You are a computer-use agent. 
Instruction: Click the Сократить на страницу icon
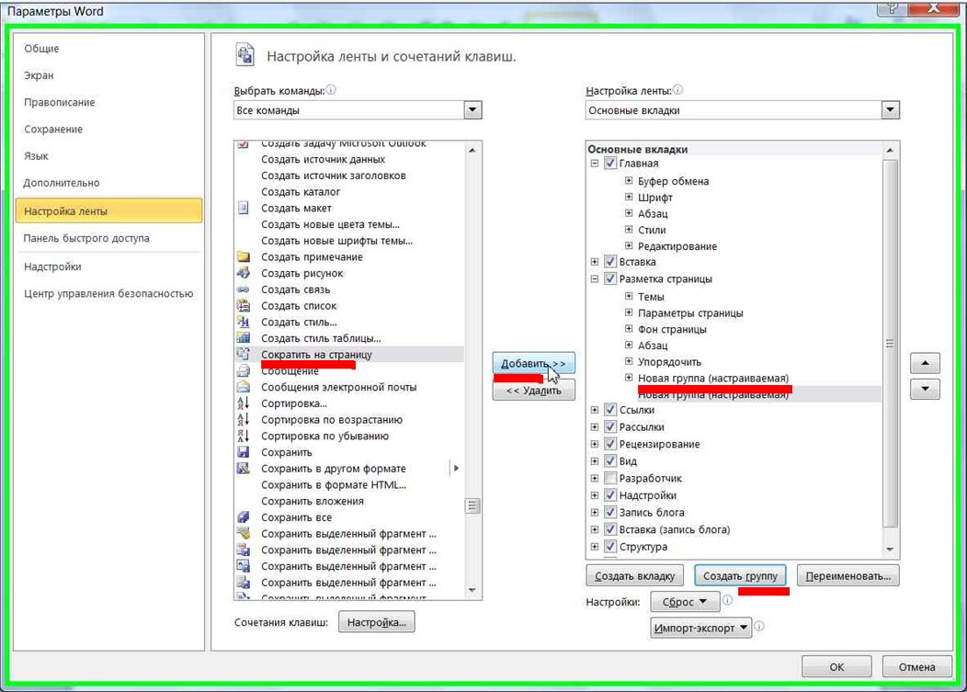click(243, 354)
